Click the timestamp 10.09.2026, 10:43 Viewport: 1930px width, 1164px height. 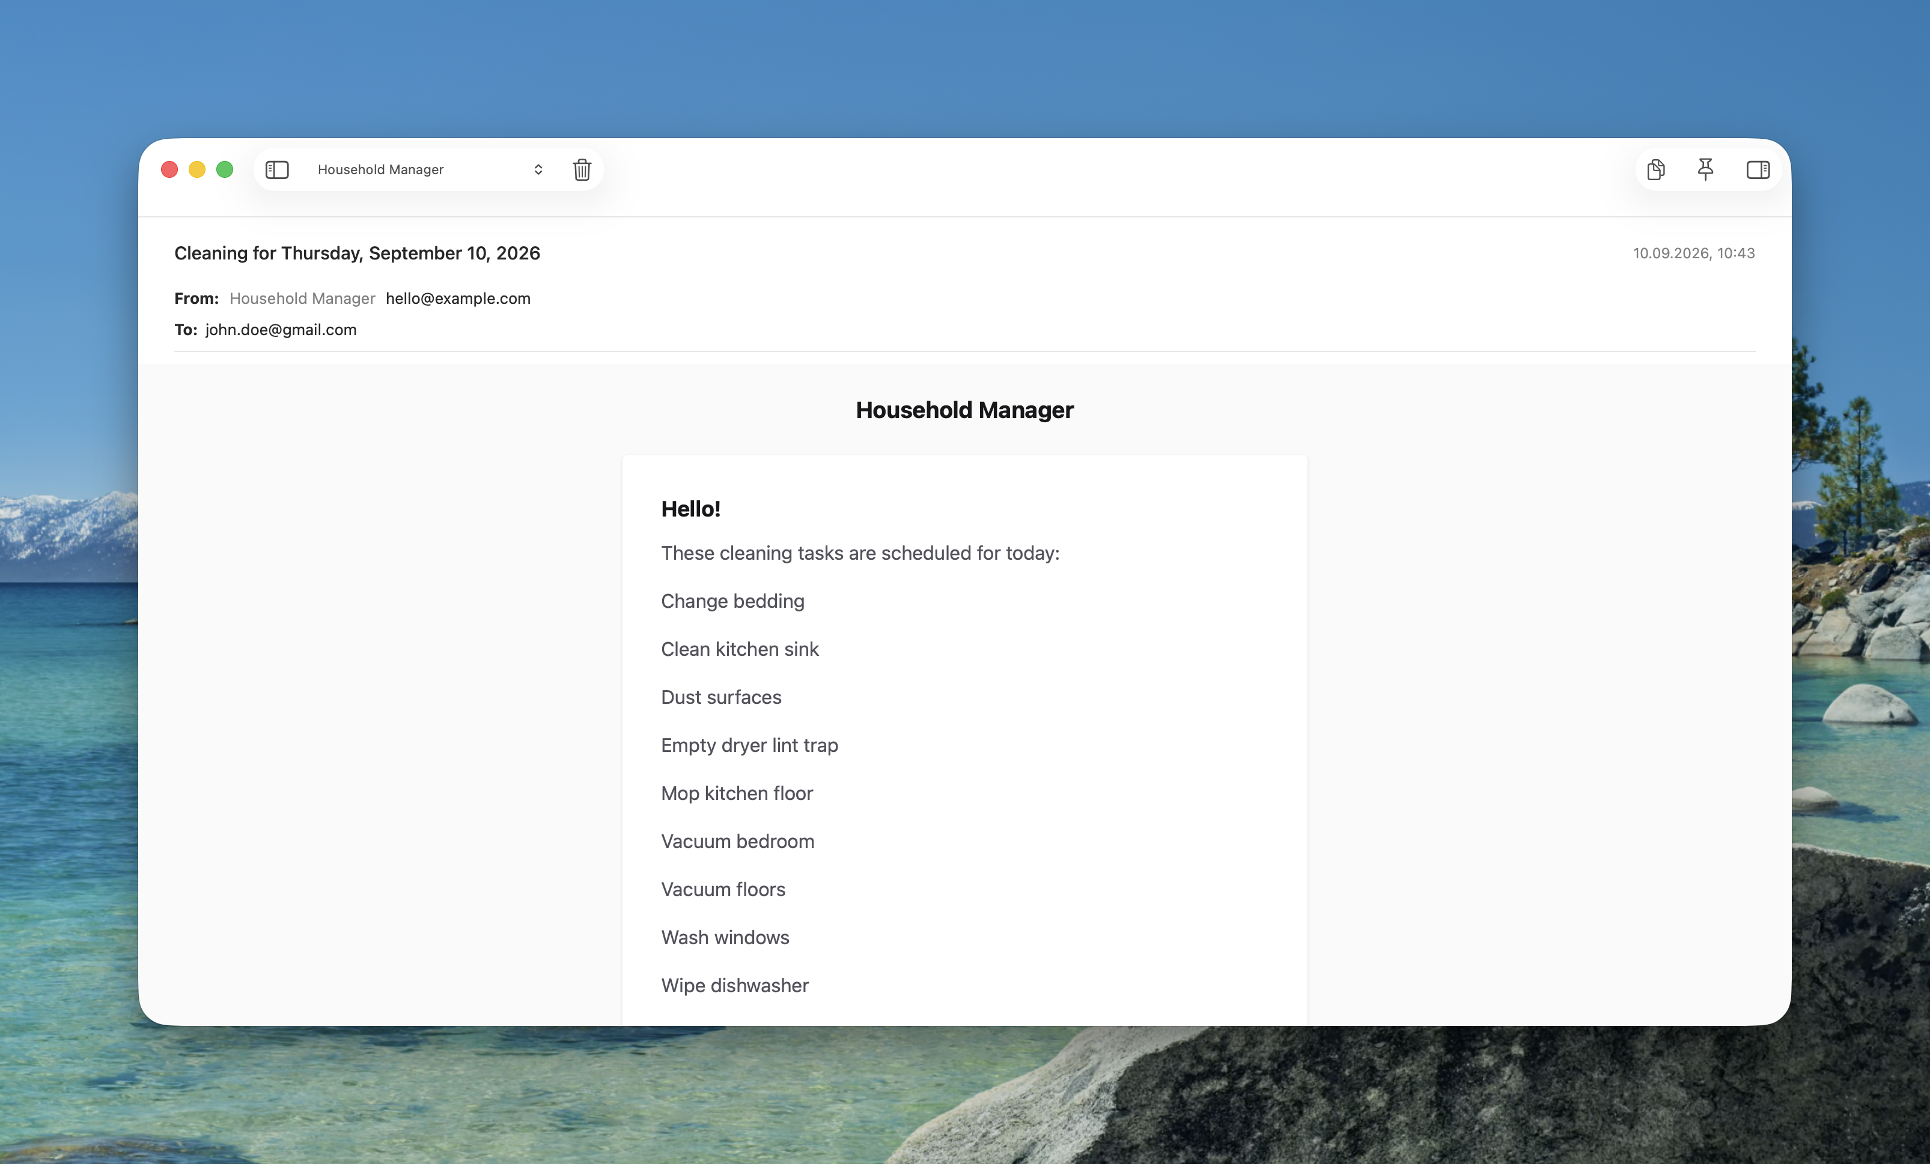(1693, 253)
